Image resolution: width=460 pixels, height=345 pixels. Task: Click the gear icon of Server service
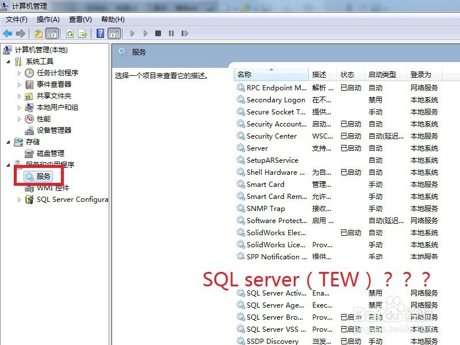[x=241, y=148]
